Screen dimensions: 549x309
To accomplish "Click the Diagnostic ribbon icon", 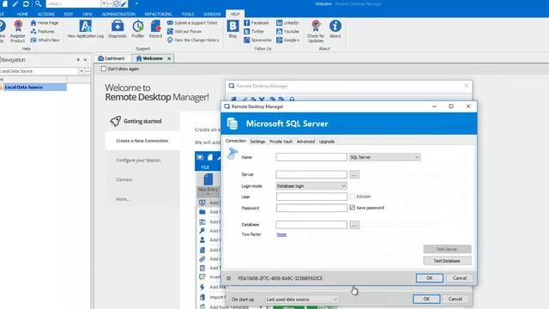I will click(x=118, y=29).
